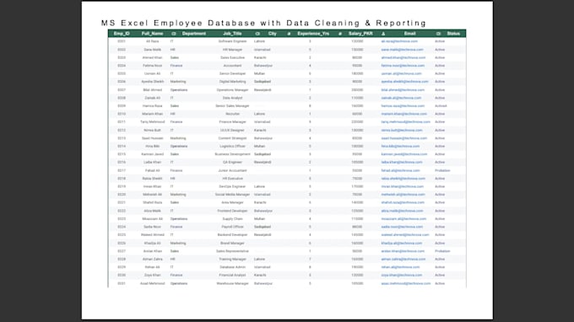Click the name Mariam Khan

(152, 114)
